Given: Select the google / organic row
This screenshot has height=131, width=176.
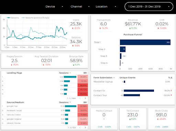Looking at the screenshot, I should pyautogui.click(x=44, y=119).
